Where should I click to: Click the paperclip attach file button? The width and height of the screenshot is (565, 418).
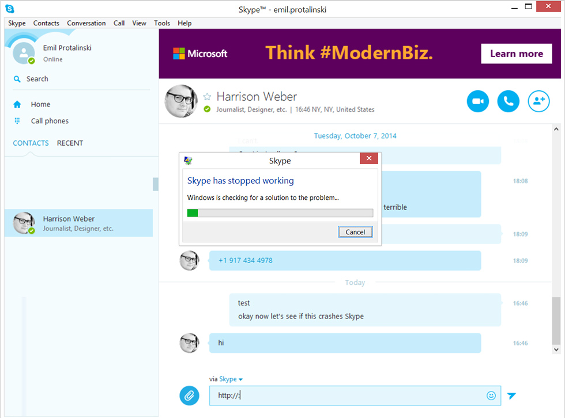coord(189,396)
